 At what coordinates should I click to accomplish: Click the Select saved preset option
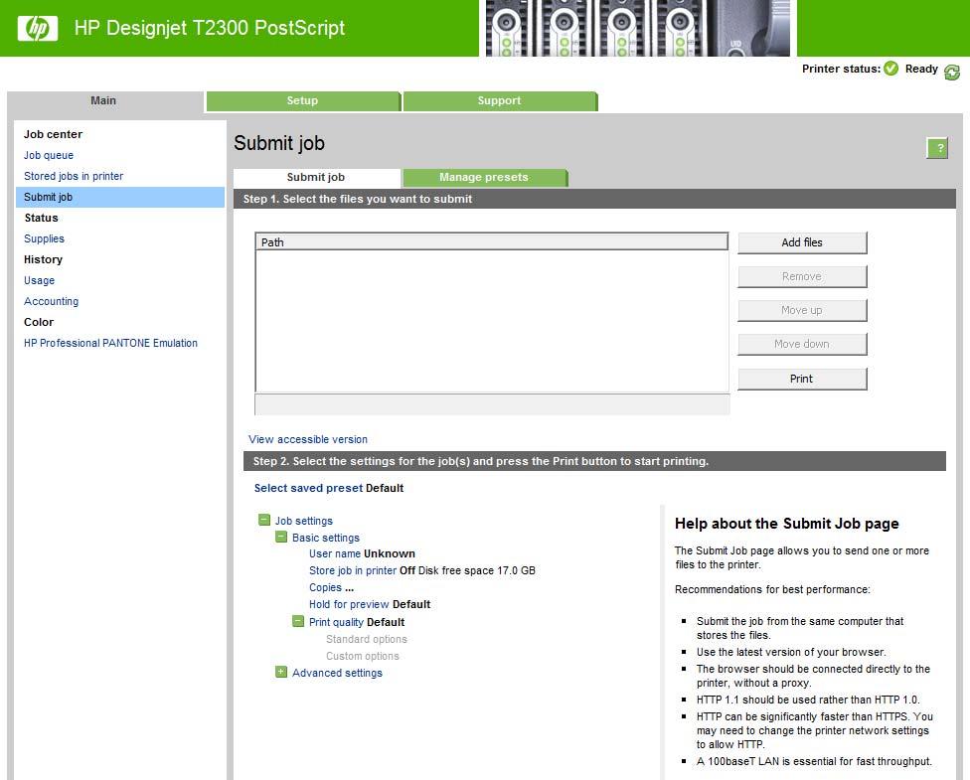[x=308, y=488]
